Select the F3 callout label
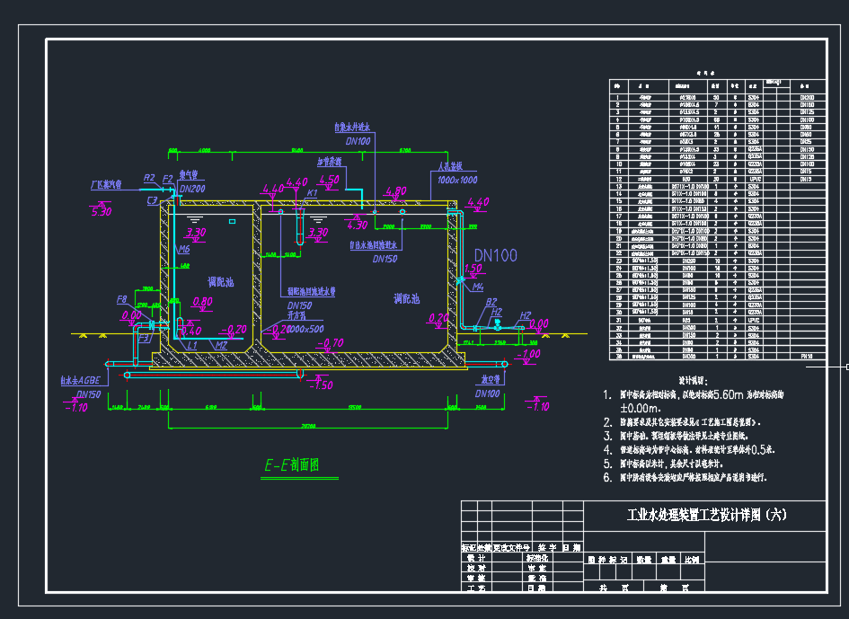Screen dimensions: 849x619 click(x=144, y=339)
